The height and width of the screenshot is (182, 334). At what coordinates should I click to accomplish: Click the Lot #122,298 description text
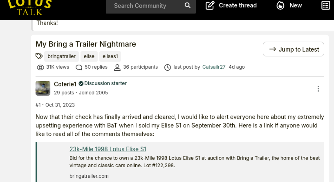[159, 165]
